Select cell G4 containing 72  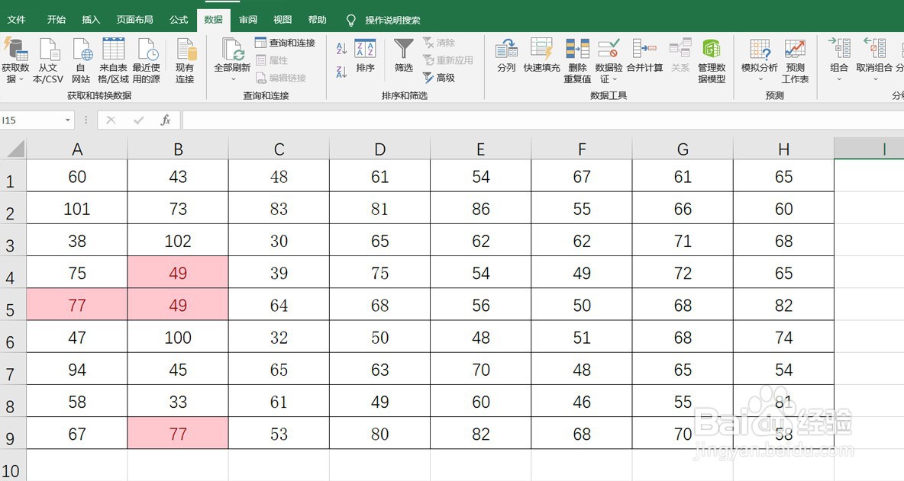(x=683, y=273)
